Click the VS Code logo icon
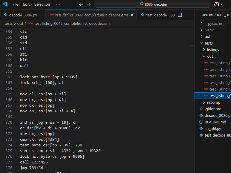The height and width of the screenshot is (173, 231). click(x=5, y=4)
